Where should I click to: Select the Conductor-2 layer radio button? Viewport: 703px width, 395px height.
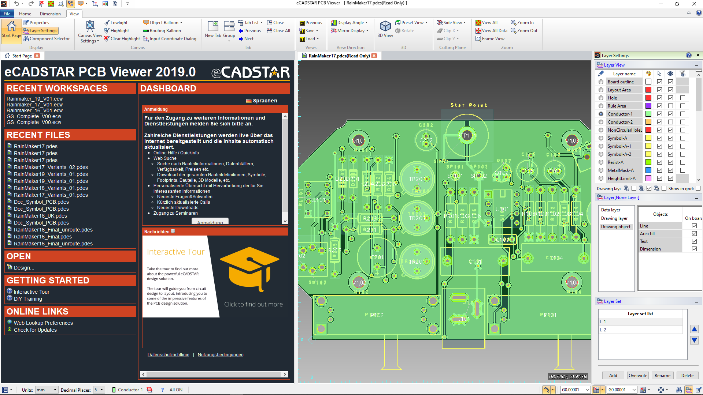[x=601, y=122]
